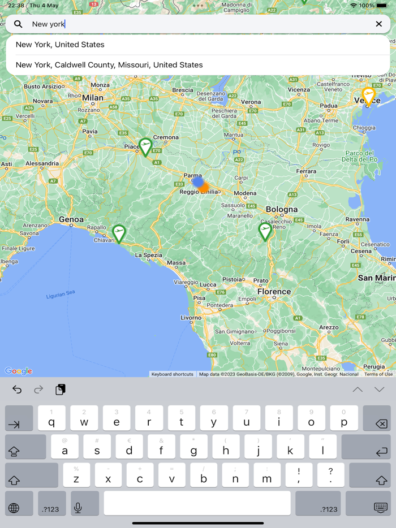The height and width of the screenshot is (528, 396).
Task: Tap the r key
Action: click(x=149, y=418)
